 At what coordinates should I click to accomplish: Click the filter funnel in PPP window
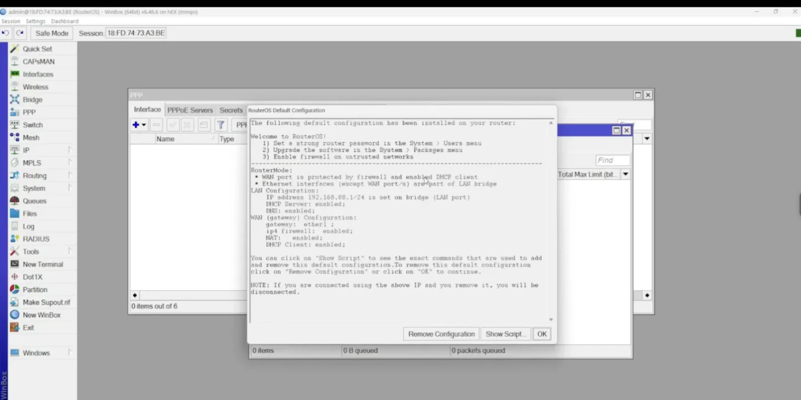point(221,125)
